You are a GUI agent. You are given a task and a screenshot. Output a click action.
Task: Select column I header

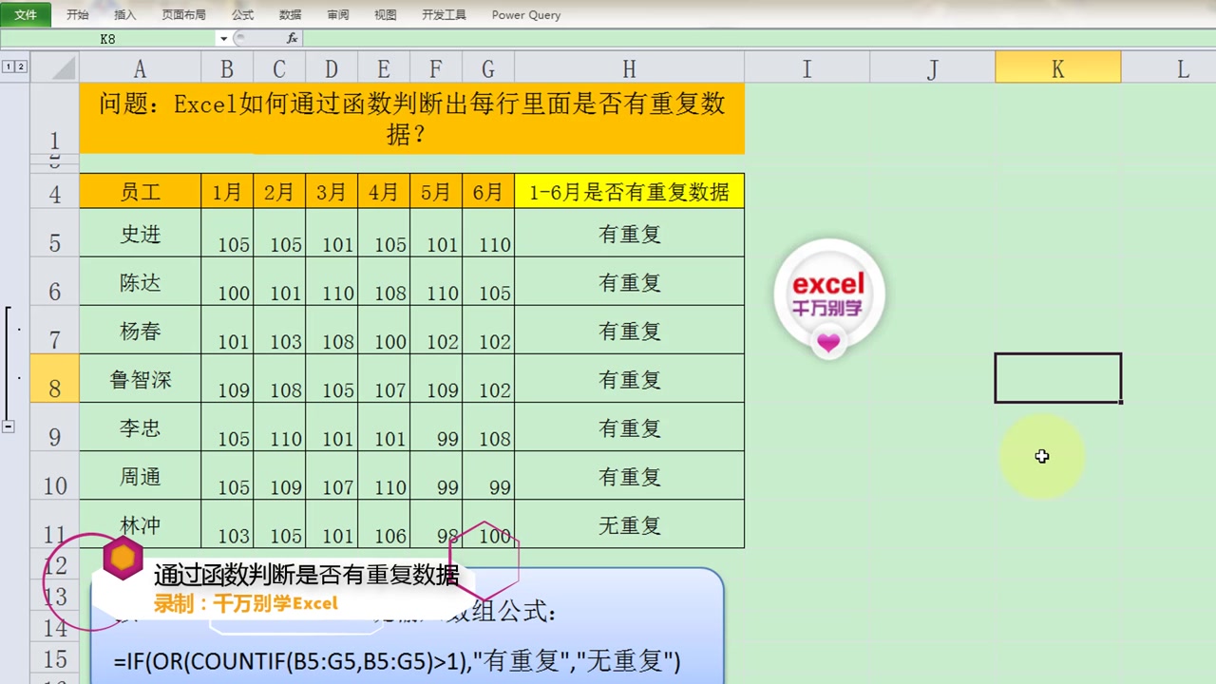(807, 68)
